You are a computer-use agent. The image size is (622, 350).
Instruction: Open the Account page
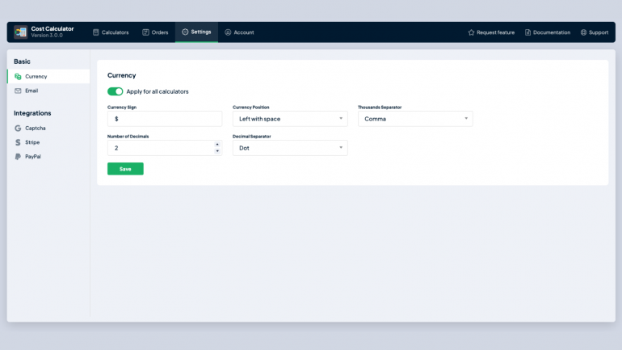(x=239, y=32)
